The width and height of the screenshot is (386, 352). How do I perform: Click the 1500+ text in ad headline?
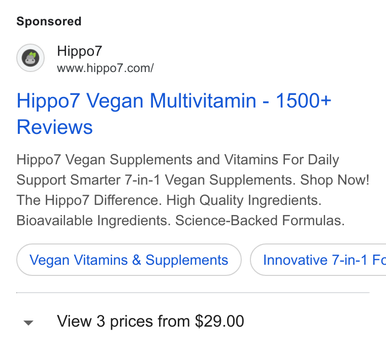point(303,100)
